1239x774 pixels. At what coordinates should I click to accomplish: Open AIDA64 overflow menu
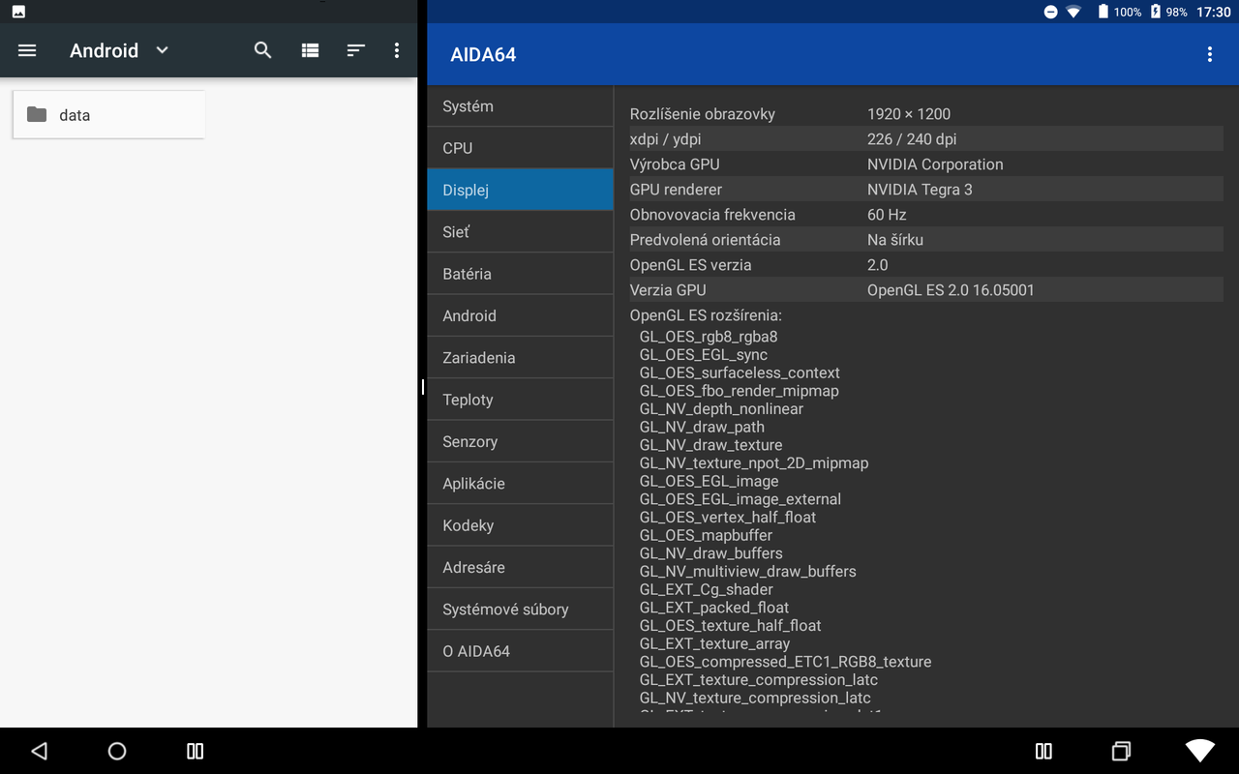point(1209,54)
